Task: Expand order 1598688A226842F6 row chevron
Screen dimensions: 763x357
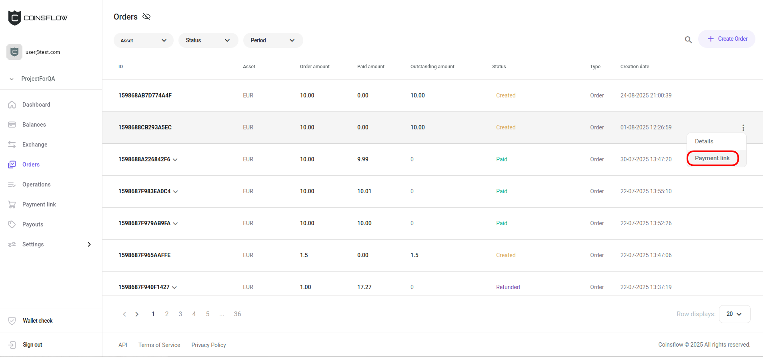Action: tap(175, 160)
